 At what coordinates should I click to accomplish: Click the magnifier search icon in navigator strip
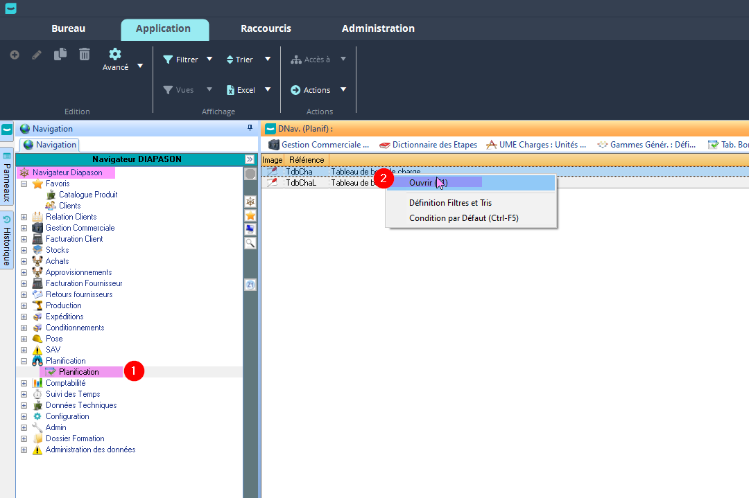coord(250,242)
